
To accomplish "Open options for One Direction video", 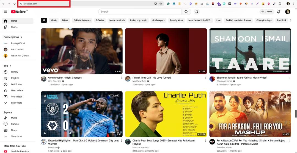I will coord(121,78).
